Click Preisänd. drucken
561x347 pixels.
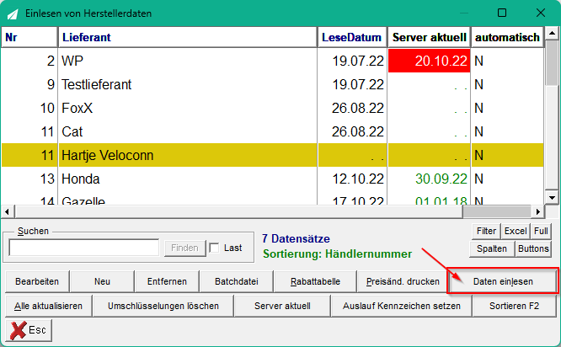click(403, 281)
